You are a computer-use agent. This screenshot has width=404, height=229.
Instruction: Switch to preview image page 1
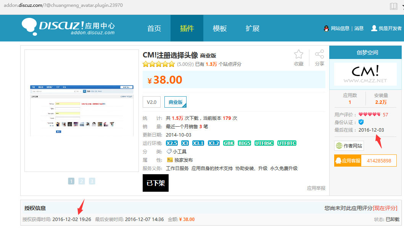[71, 181]
